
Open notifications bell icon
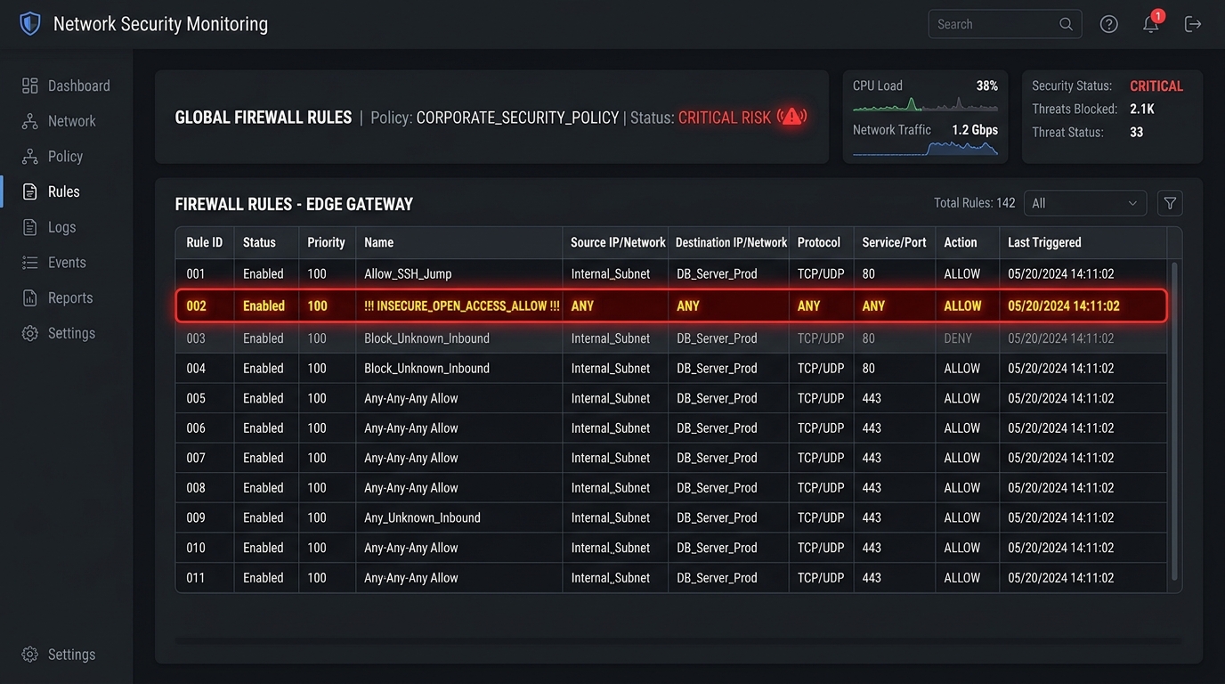click(1151, 24)
